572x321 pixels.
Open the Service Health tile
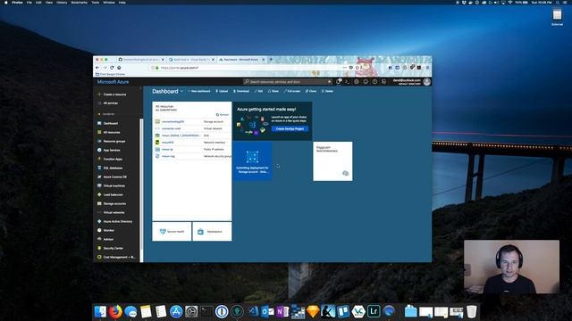[x=172, y=232]
